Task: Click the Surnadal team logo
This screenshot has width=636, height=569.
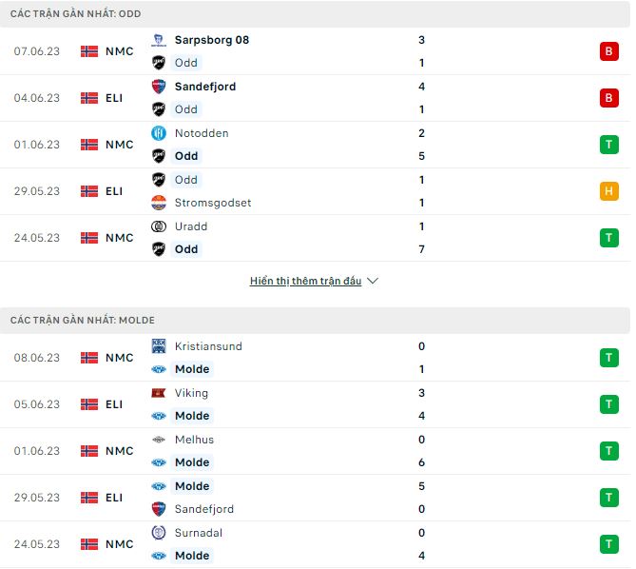Action: (x=159, y=533)
